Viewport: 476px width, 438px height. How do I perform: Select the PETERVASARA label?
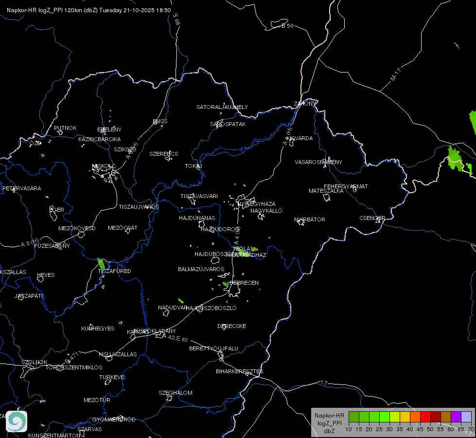(21, 188)
